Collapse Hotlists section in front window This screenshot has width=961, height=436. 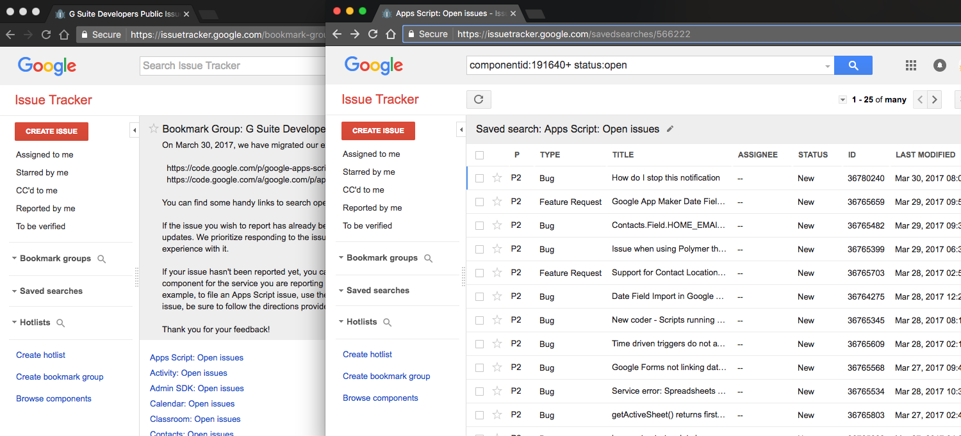pos(341,322)
